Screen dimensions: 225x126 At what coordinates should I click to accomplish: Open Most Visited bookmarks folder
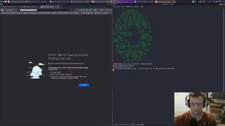click(6, 13)
